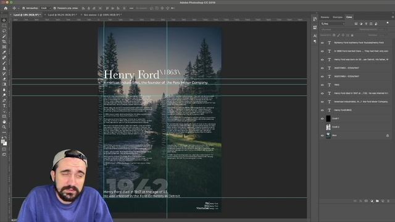Select the Слой 2 layer thumbnail
Screen dimensions: 395x222
328,127
